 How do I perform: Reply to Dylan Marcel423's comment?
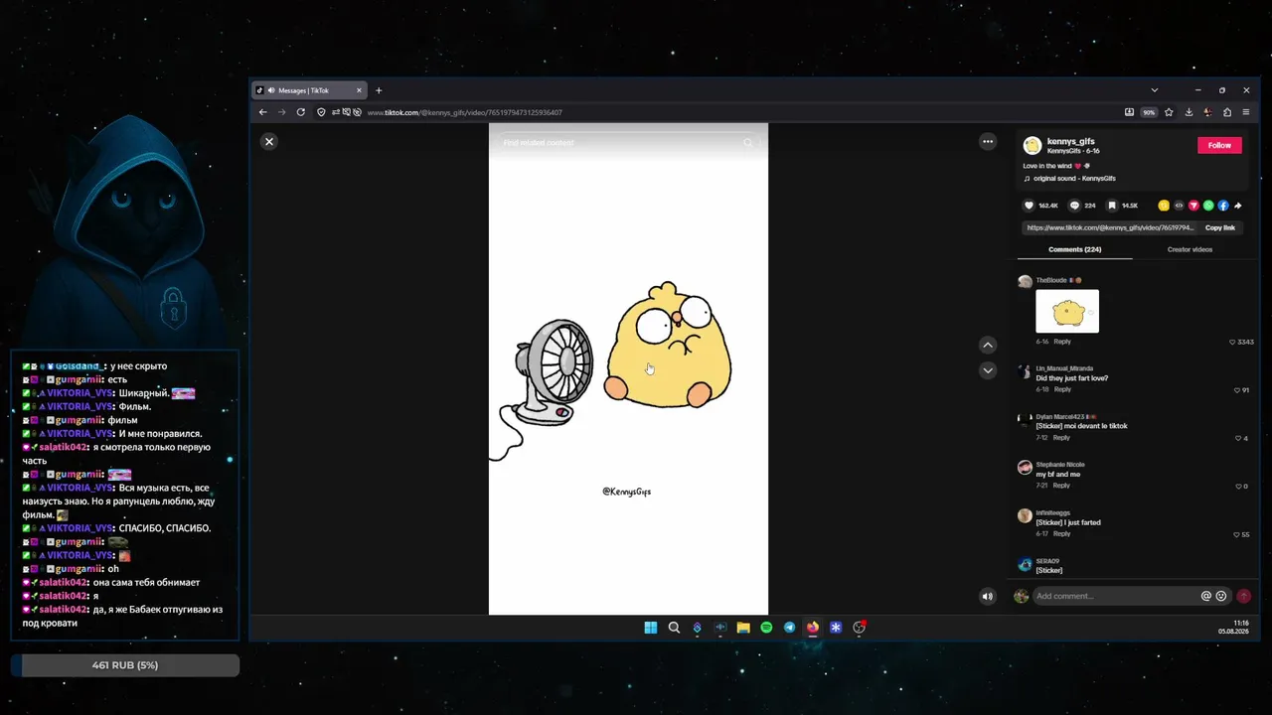coord(1061,437)
